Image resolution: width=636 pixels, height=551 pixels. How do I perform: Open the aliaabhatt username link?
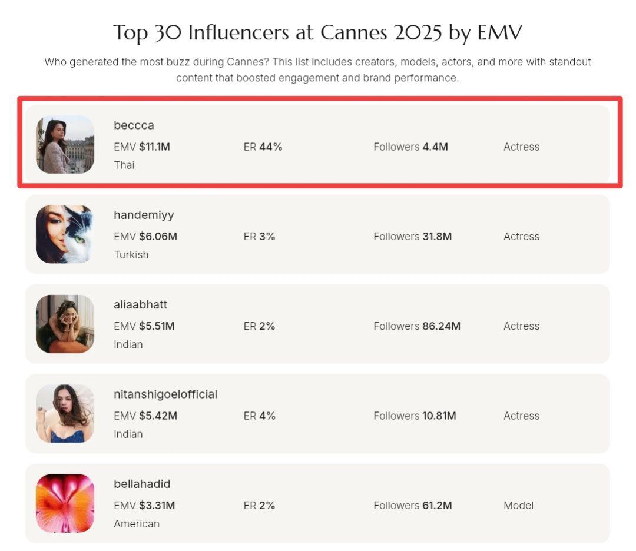pyautogui.click(x=140, y=304)
